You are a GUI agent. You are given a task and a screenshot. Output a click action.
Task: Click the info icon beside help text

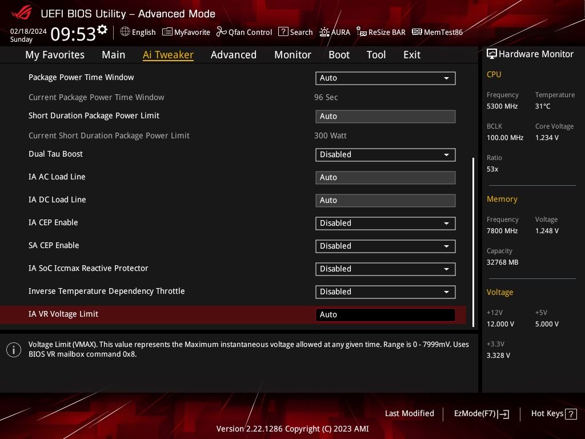(x=14, y=350)
